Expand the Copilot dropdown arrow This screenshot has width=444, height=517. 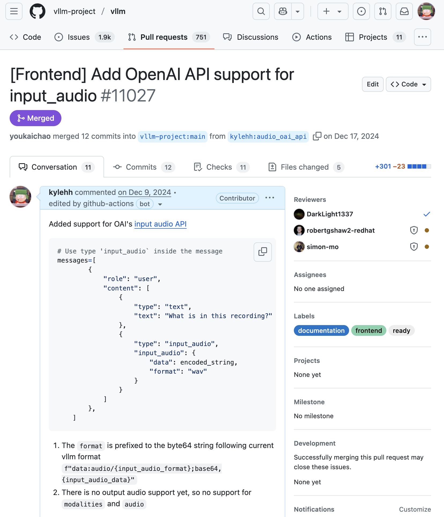click(298, 11)
